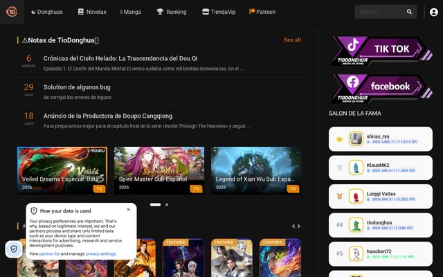Click haochen72's avatar image
Image resolution: width=443 pixels, height=277 pixels.
(356, 253)
